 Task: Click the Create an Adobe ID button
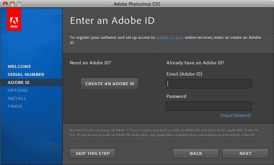109,84
